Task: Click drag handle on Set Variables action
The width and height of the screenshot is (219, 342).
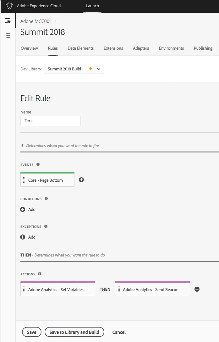Action: pyautogui.click(x=24, y=290)
